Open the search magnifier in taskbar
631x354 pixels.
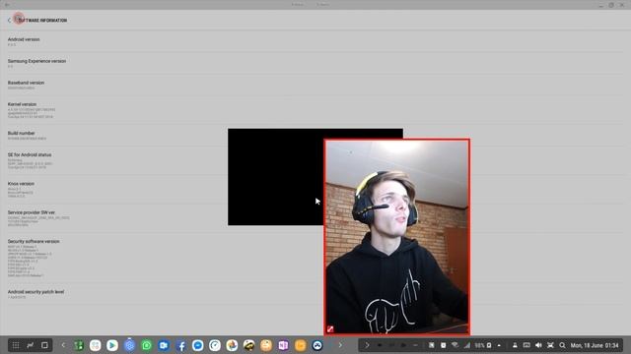562,345
